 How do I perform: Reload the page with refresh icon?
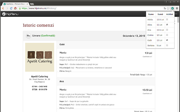coord(11,8)
